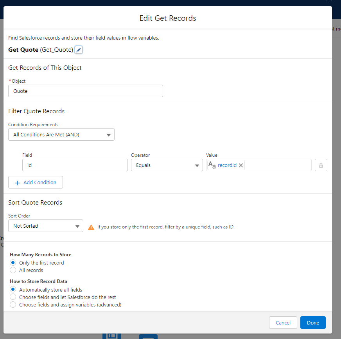Image resolution: width=341 pixels, height=339 pixels.
Task: Delete the condition row with trash icon
Action: pyautogui.click(x=321, y=165)
